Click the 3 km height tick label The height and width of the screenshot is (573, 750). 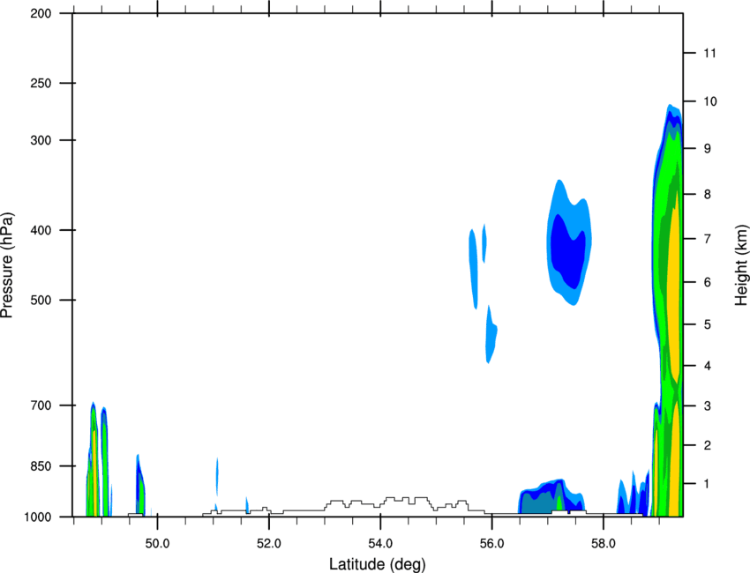708,406
